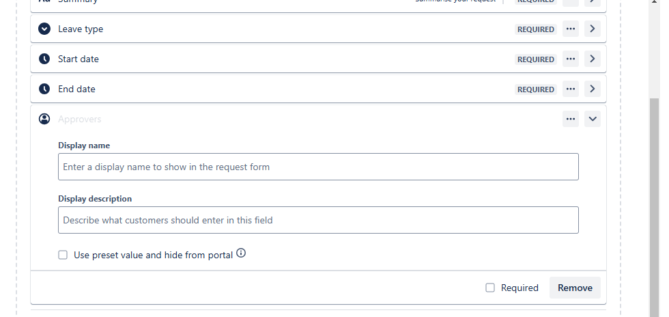Click the Approvers user icon
This screenshot has height=317, width=669.
[44, 119]
